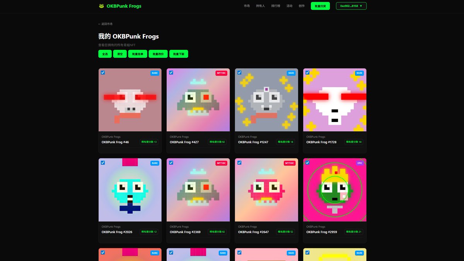Toggle the checkbox on Frog #2959

pos(307,163)
